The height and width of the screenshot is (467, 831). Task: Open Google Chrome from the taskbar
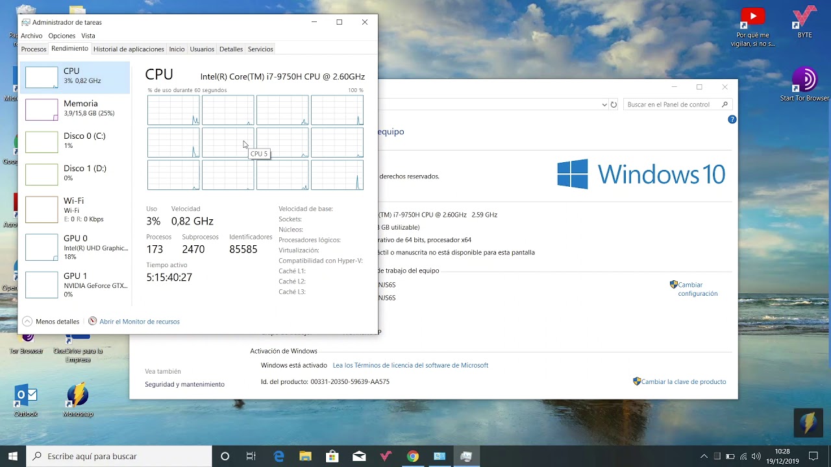[x=412, y=456]
